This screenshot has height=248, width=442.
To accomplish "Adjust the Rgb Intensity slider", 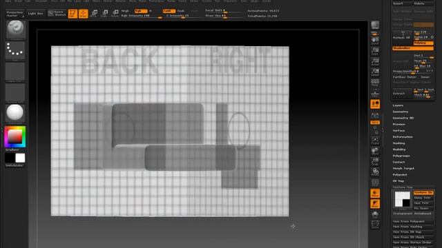I will tap(141, 16).
